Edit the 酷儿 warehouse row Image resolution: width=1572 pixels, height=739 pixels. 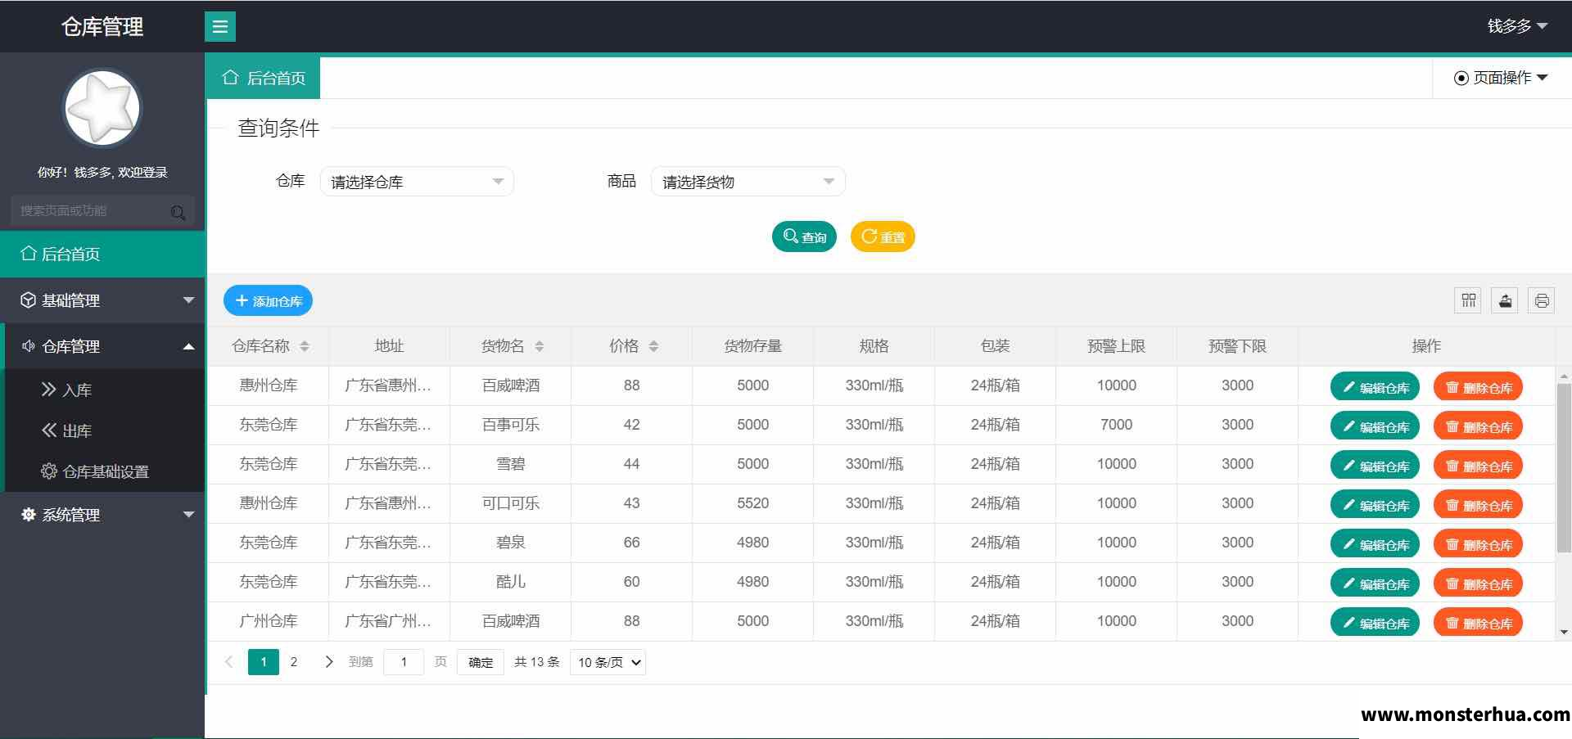[1375, 584]
